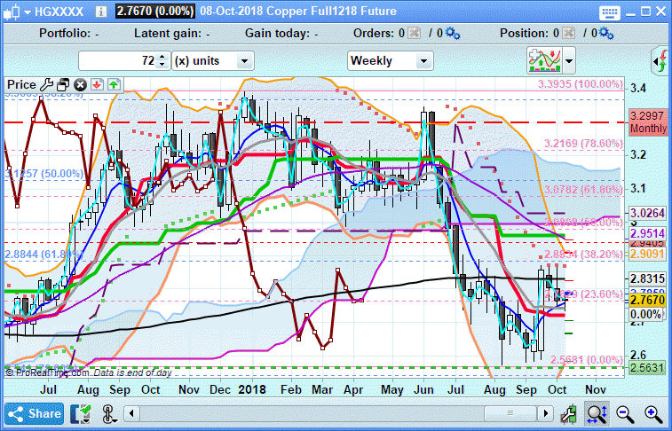Click the 2.8315 axis price label
672x431 pixels.
point(647,278)
